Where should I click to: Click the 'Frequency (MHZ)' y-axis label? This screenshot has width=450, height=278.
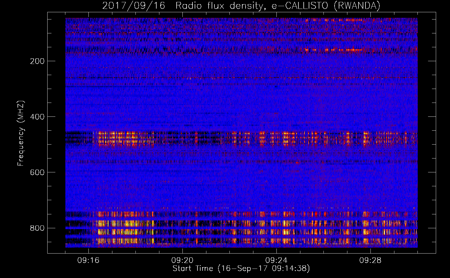[21, 133]
